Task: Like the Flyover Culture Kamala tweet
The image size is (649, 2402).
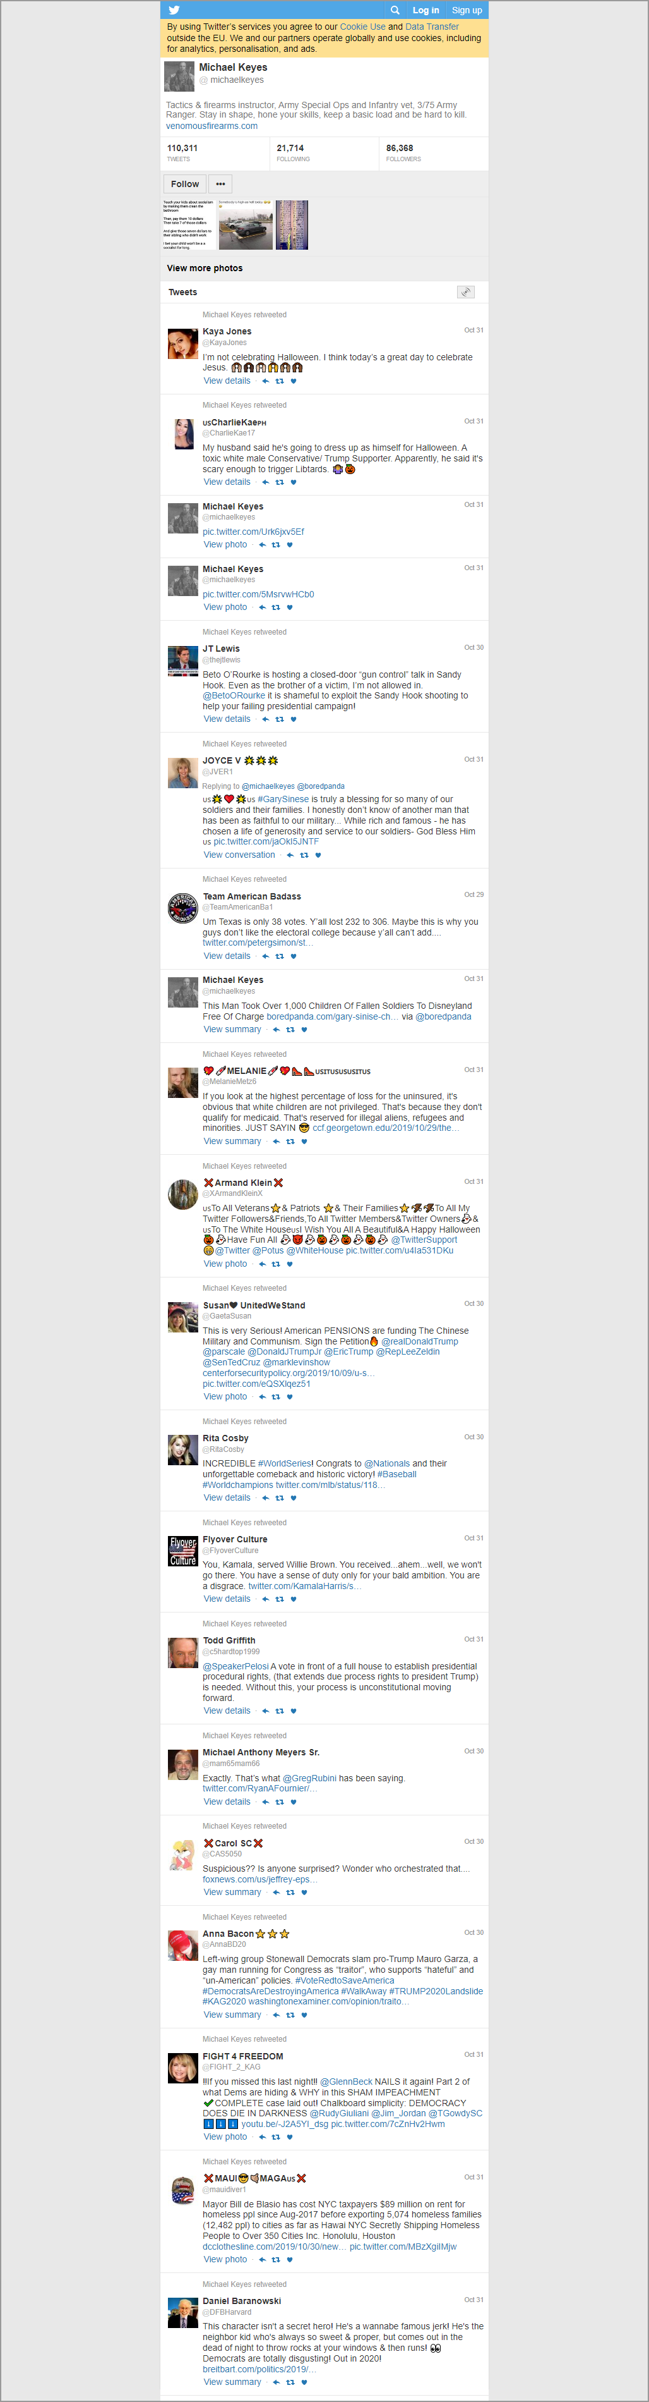Action: pos(294,1598)
